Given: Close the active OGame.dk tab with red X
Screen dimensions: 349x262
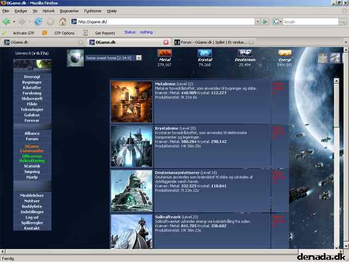Looking at the screenshot, I should [166, 42].
